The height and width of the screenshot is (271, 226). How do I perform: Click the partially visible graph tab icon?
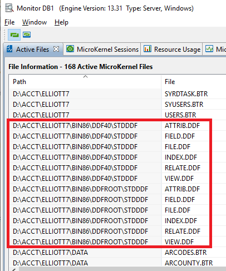coord(209,49)
